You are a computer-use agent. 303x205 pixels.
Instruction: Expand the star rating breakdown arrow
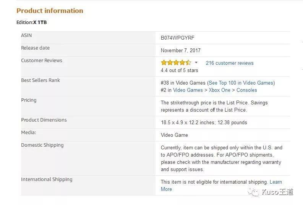click(196, 63)
